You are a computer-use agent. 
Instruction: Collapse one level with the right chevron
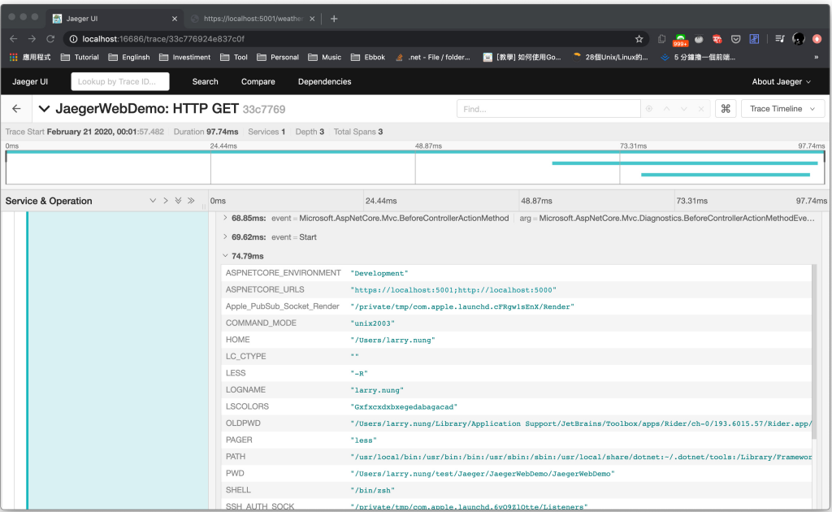click(166, 201)
